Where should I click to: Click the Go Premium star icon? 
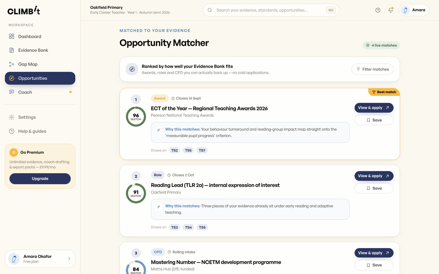pyautogui.click(x=14, y=152)
